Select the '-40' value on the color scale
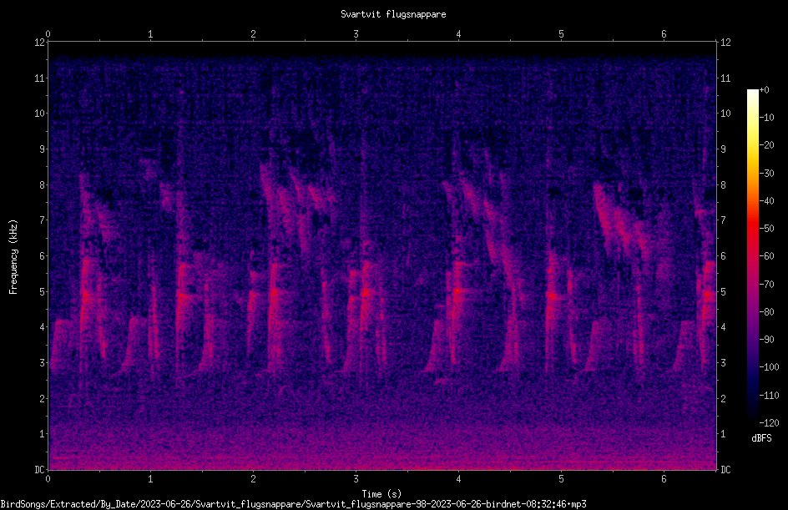Screen dimensions: 788x510 766,201
